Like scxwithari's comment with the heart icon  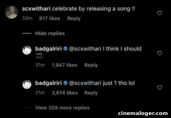(x=159, y=13)
